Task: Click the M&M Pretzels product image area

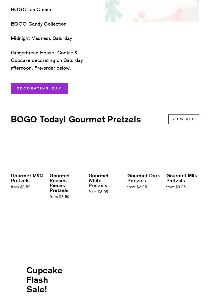Action: pyautogui.click(x=27, y=152)
